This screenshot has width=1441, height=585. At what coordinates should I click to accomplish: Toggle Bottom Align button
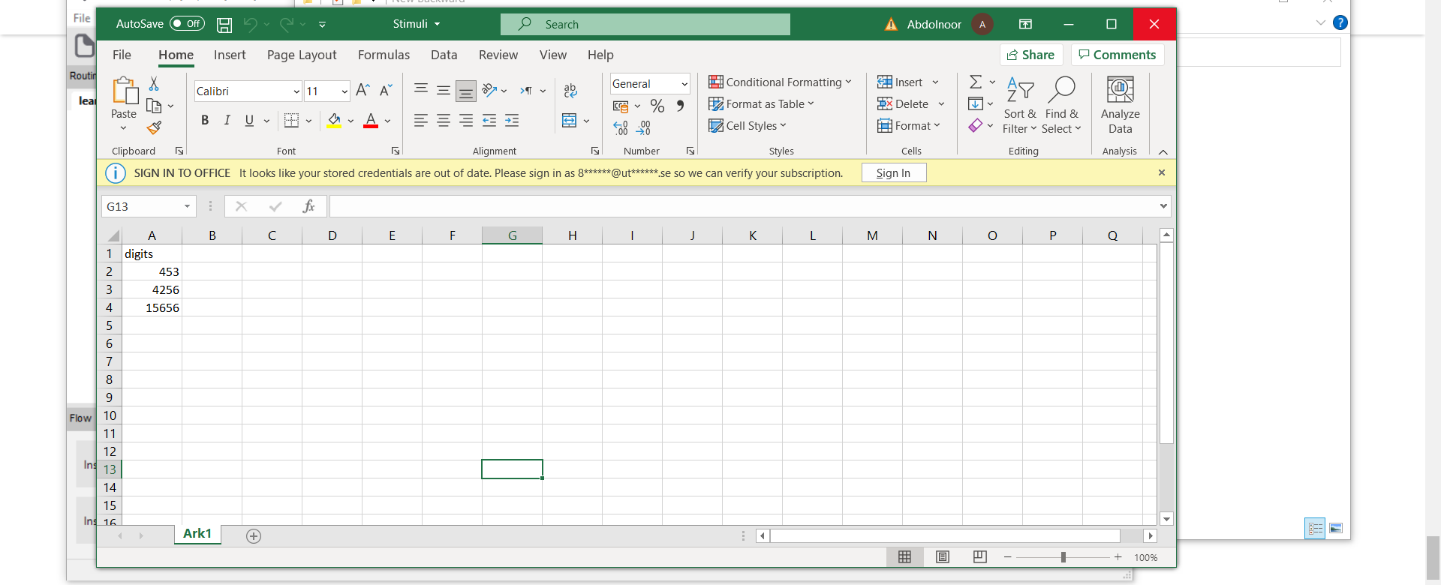coord(466,91)
